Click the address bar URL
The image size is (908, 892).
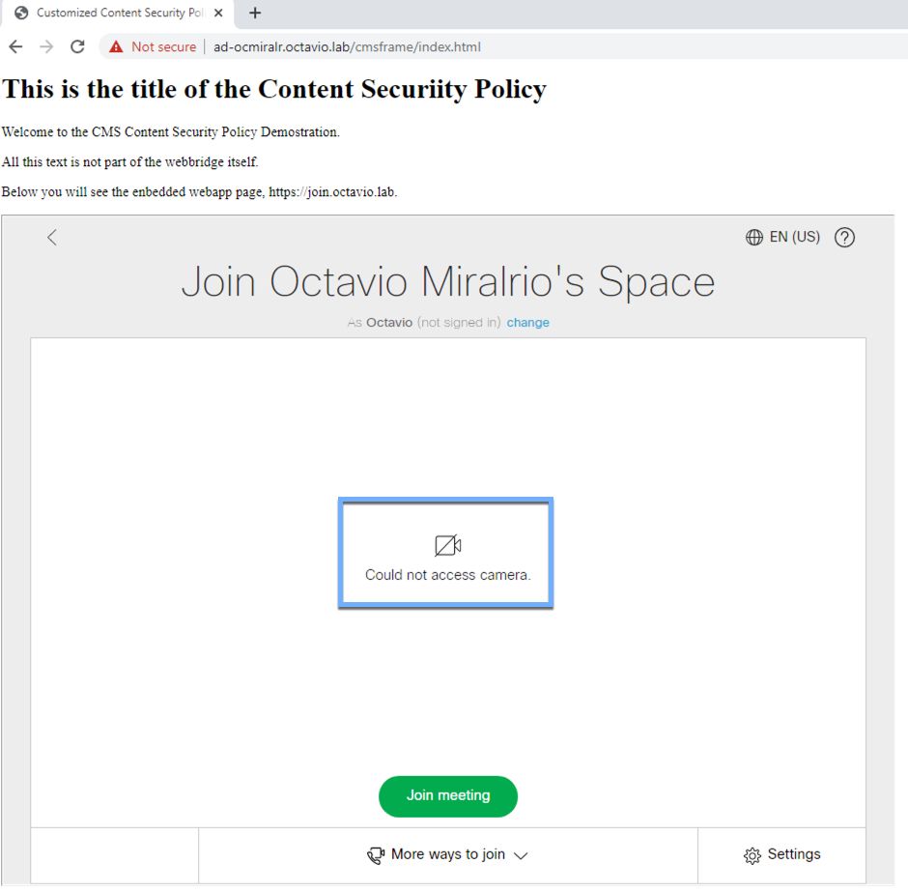(x=347, y=47)
